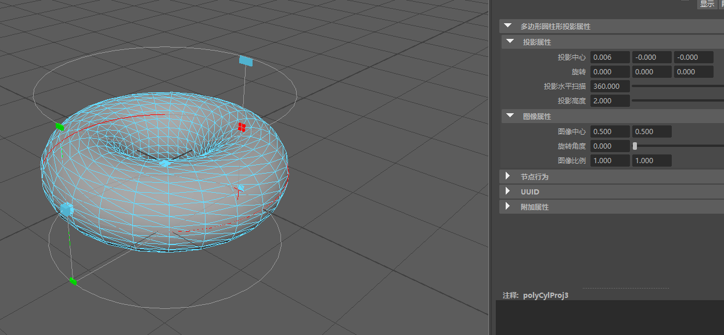Collapse the 多边形圆柱形投影属性 section
The height and width of the screenshot is (335, 724).
tap(508, 26)
